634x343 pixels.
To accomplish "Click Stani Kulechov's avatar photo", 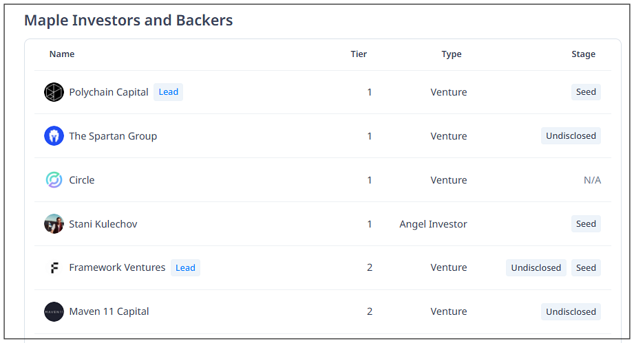I will click(x=54, y=224).
